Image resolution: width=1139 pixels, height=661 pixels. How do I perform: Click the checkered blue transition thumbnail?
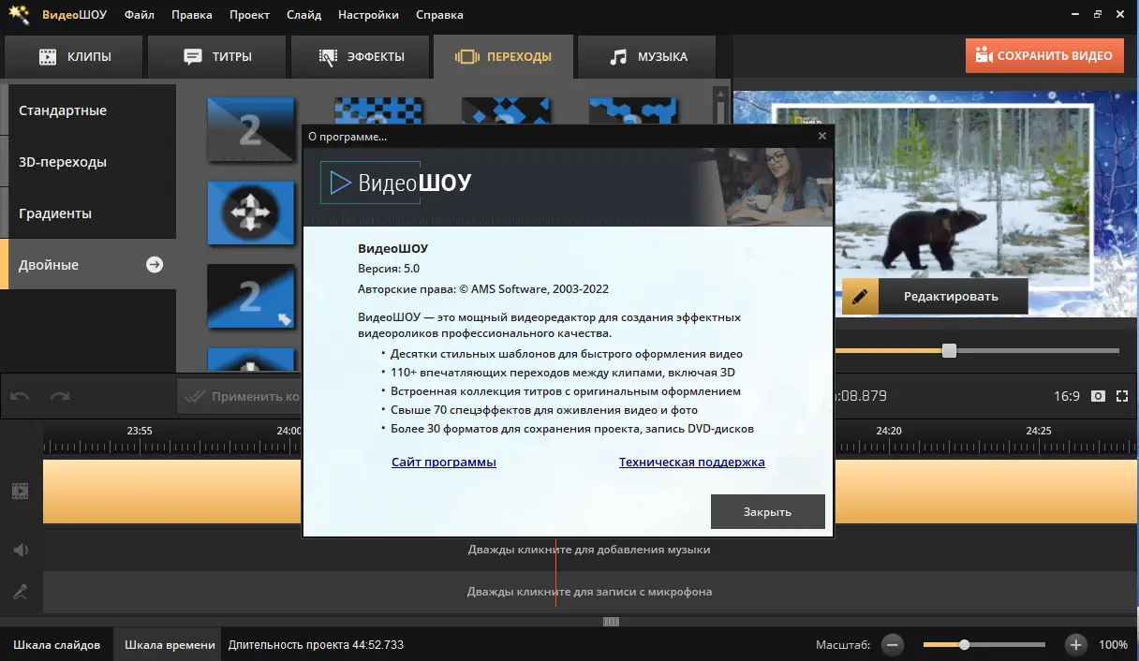(x=377, y=110)
